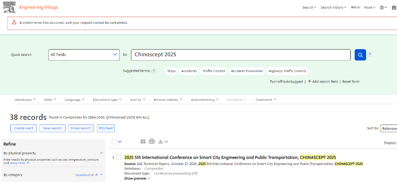Click the Chinascept 2025 search input field
The height and width of the screenshot is (182, 397).
(x=241, y=55)
